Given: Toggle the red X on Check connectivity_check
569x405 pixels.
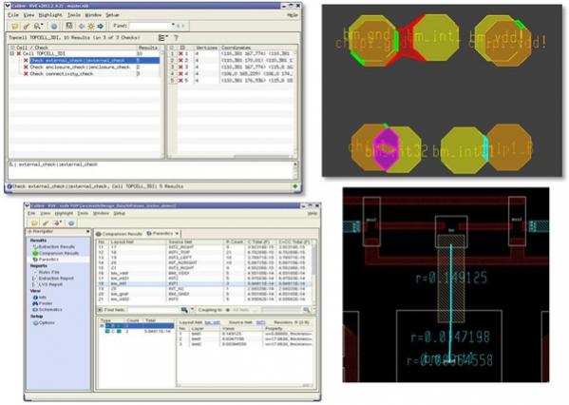Looking at the screenshot, I should (26, 74).
